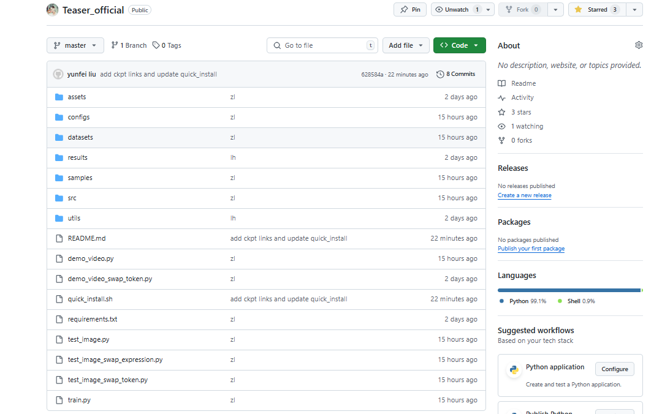
Task: Open the 0 Tags link
Action: click(167, 45)
